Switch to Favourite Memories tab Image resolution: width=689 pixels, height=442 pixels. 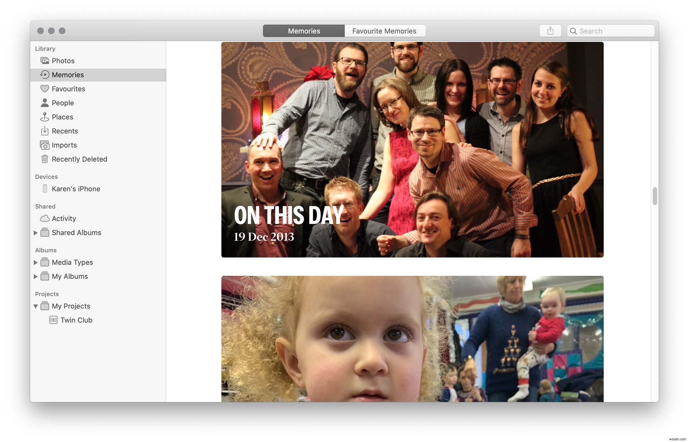coord(384,30)
